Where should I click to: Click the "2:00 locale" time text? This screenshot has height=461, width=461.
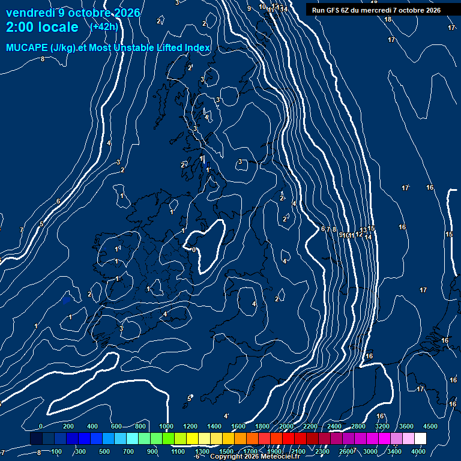click(x=42, y=27)
